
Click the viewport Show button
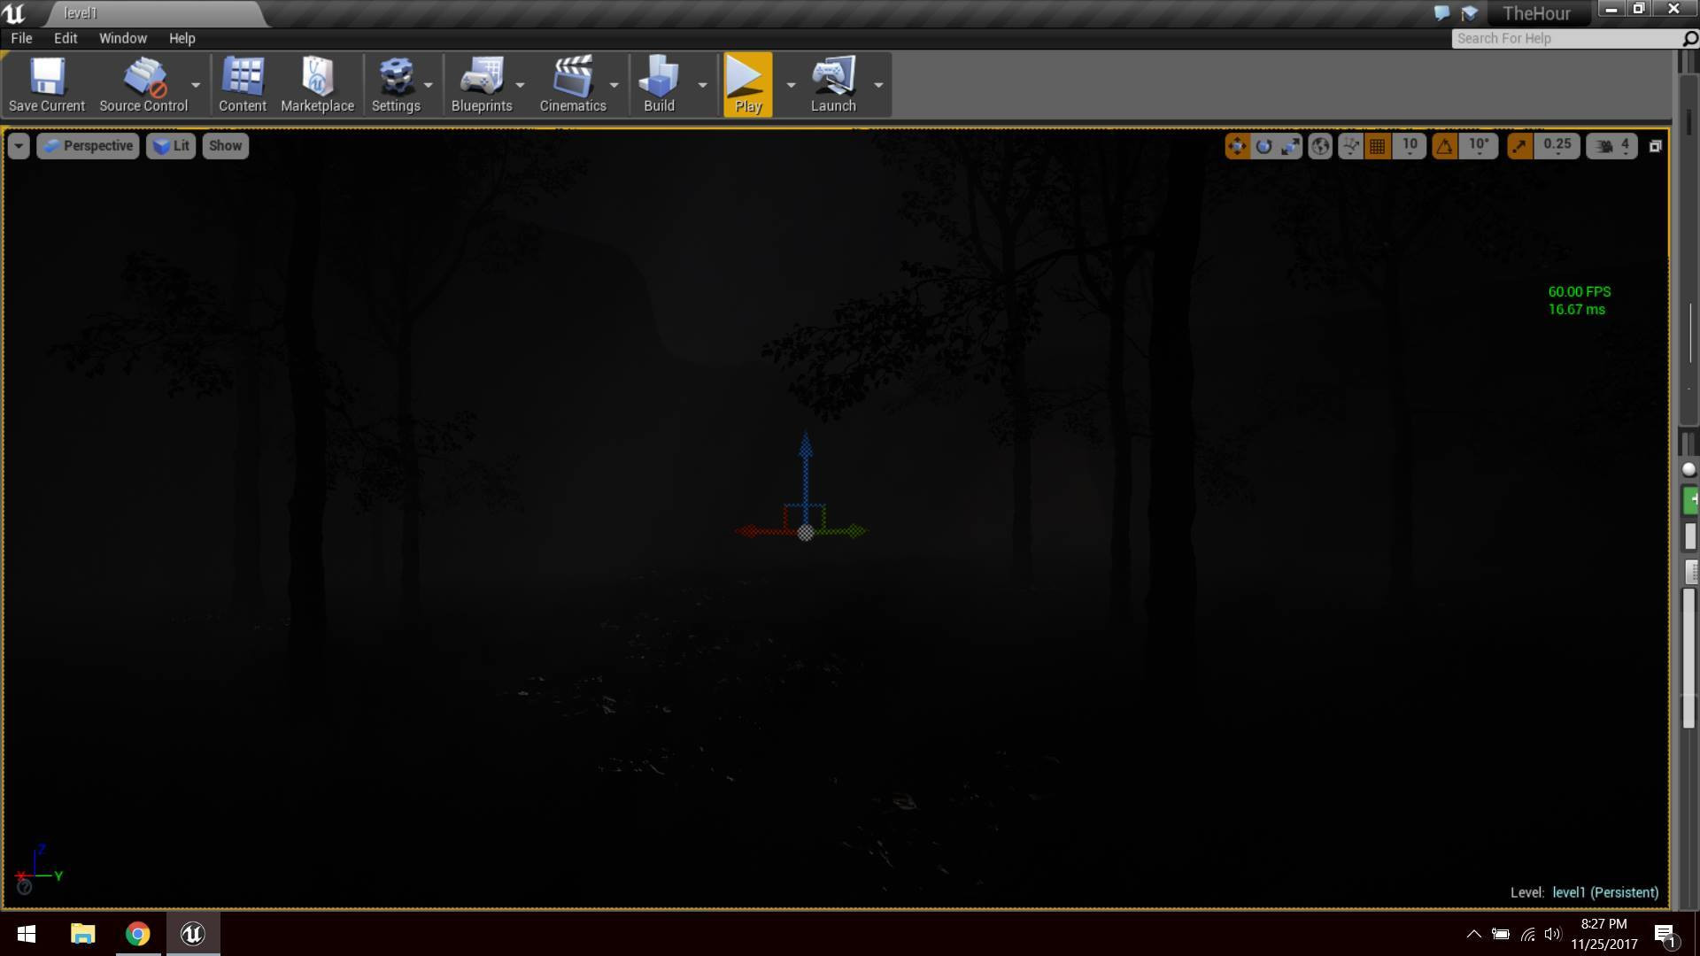pyautogui.click(x=225, y=146)
